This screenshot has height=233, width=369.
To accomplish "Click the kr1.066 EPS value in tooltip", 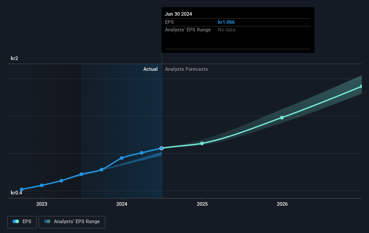I will tap(226, 22).
